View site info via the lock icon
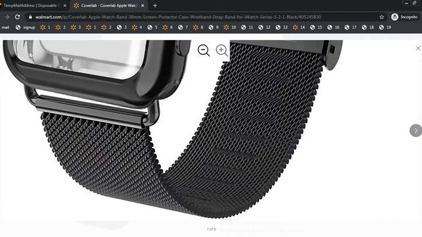422x237 pixels. pyautogui.click(x=30, y=17)
